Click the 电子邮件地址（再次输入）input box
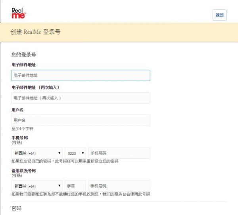This screenshot has height=215, width=238. coord(81,98)
